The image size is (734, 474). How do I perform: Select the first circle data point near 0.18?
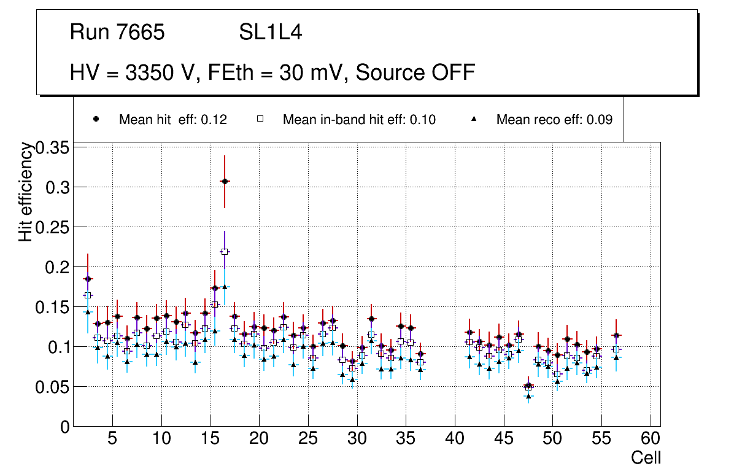coord(88,279)
